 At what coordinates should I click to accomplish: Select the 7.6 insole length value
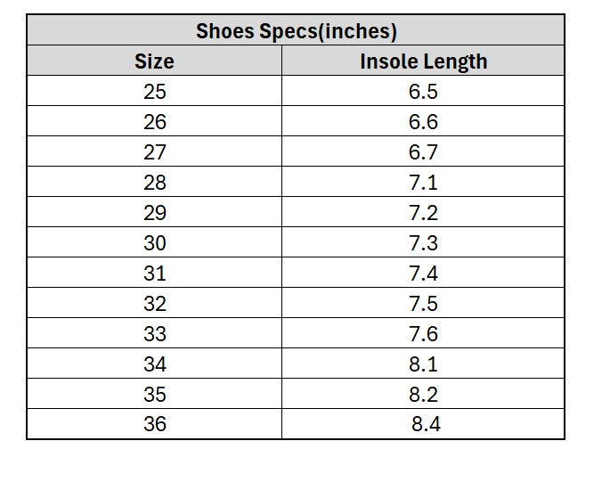(423, 333)
